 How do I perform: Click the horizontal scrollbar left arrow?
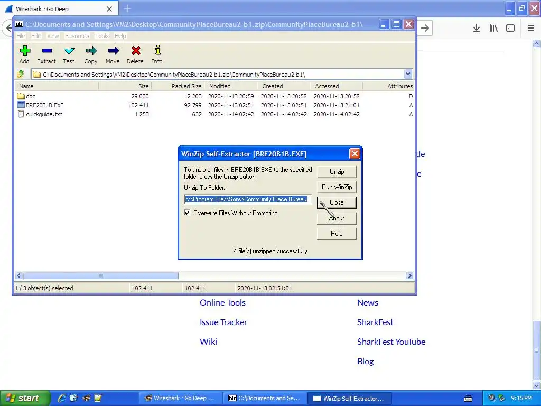pyautogui.click(x=19, y=275)
